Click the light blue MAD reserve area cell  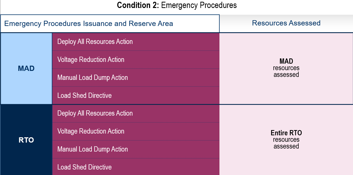26,68
